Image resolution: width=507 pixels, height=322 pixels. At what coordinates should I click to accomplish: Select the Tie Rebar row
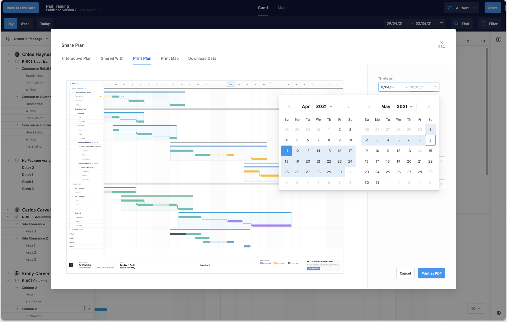click(x=33, y=302)
